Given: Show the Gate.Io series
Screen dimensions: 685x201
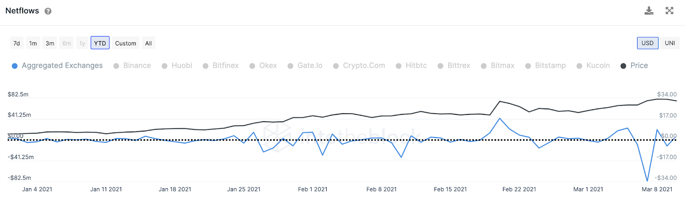Looking at the screenshot, I should 305,66.
